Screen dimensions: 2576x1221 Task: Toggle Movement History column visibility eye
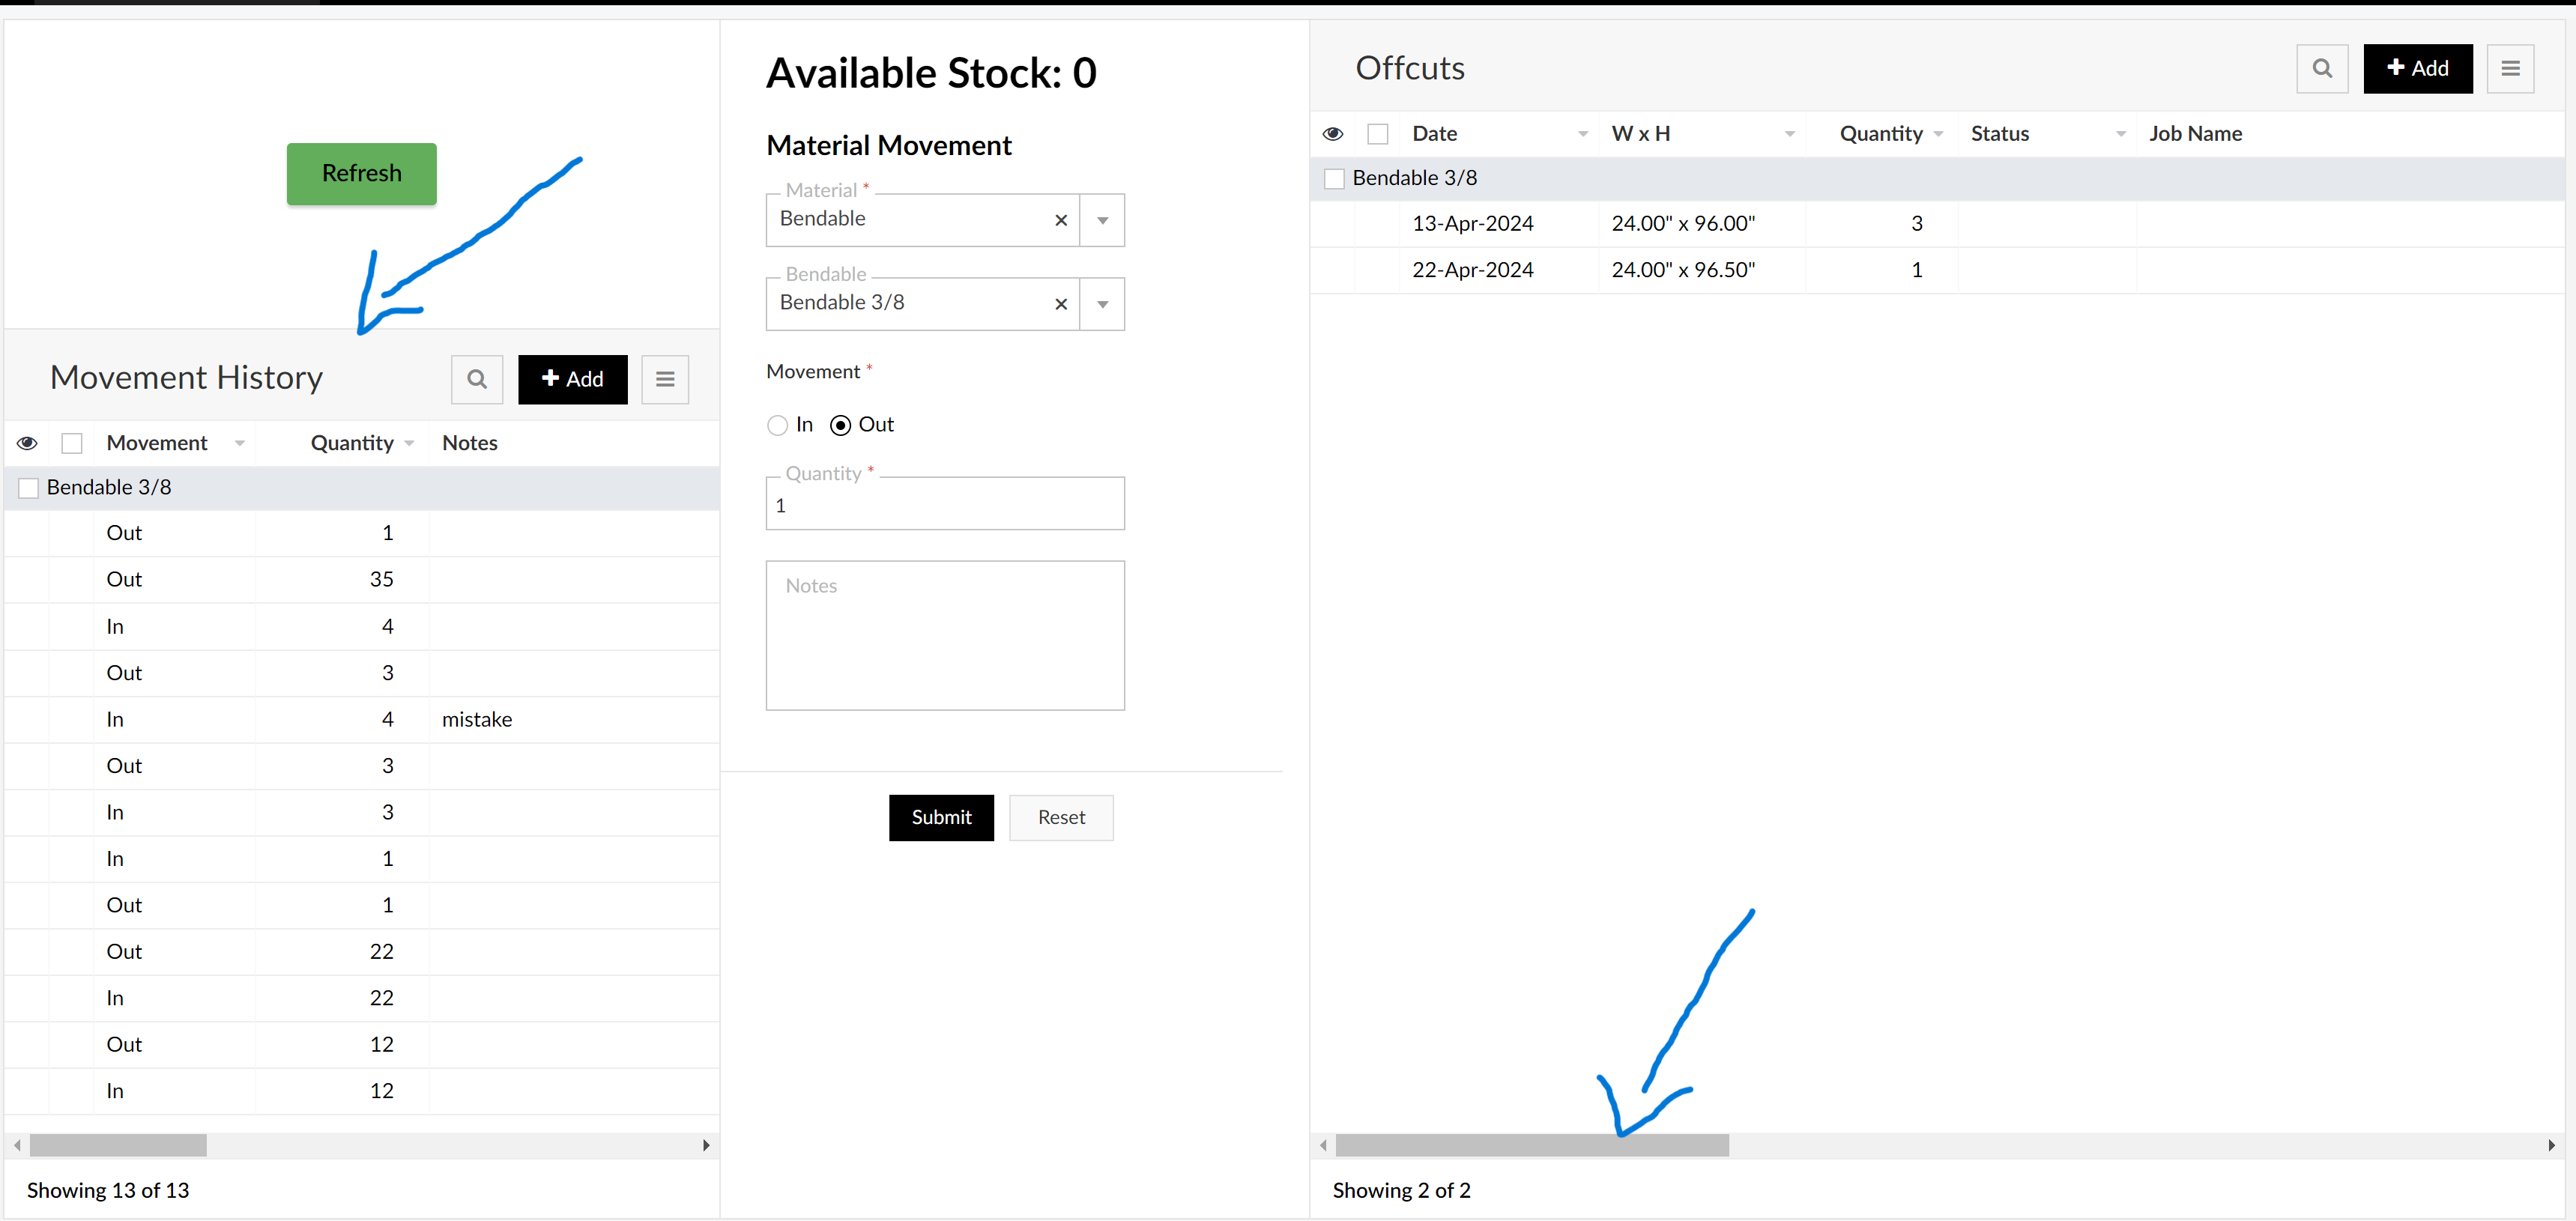point(27,443)
